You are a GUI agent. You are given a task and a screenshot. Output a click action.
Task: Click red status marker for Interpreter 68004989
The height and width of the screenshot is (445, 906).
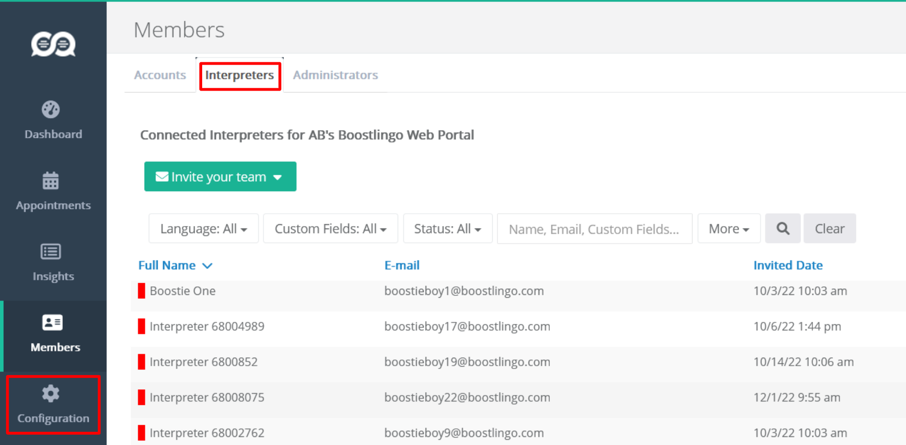pyautogui.click(x=141, y=326)
